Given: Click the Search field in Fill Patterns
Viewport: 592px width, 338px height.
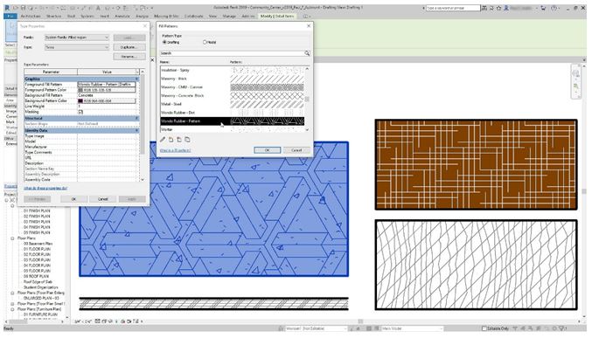Looking at the screenshot, I should (232, 53).
